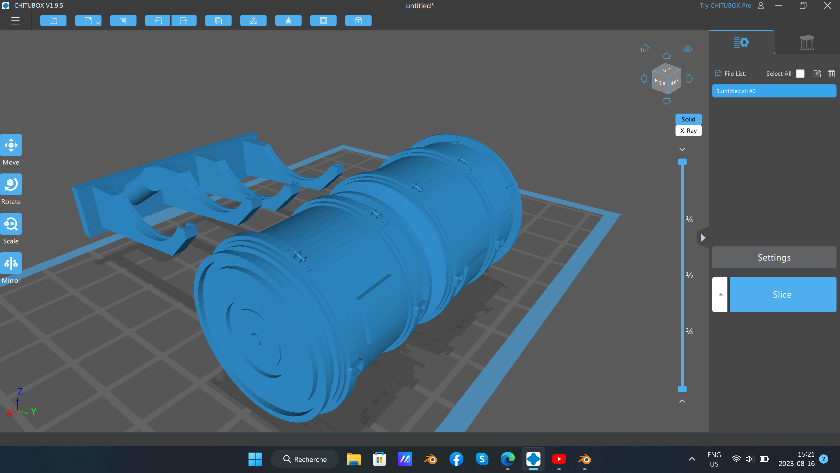Click the top handle of layer slider
The image size is (840, 473).
pyautogui.click(x=682, y=161)
